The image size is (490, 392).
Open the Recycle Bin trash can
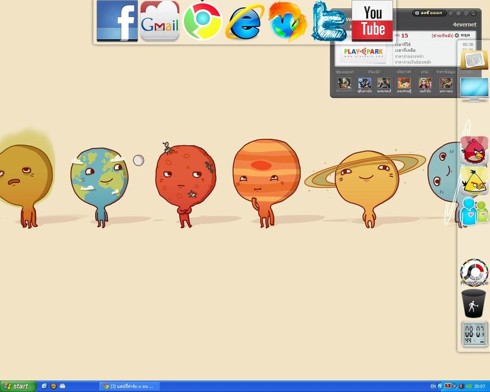[474, 303]
